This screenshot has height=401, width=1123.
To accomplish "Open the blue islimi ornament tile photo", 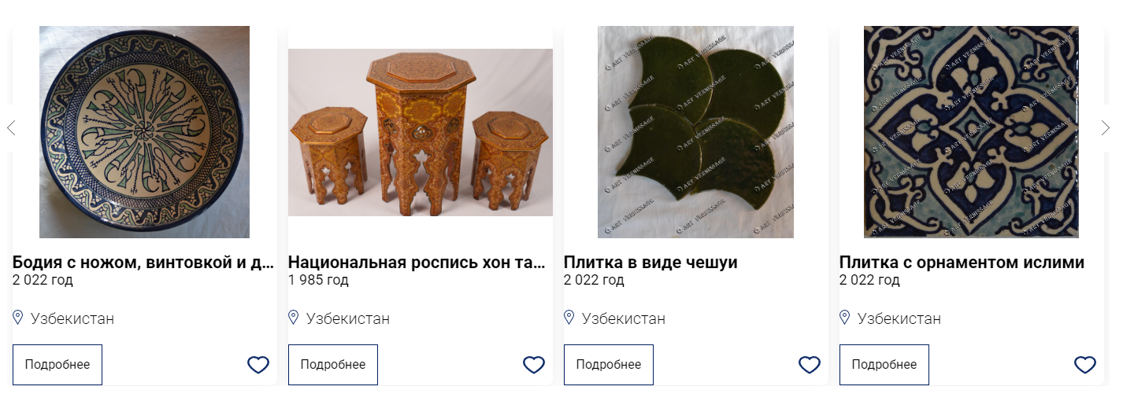I will click(x=971, y=132).
